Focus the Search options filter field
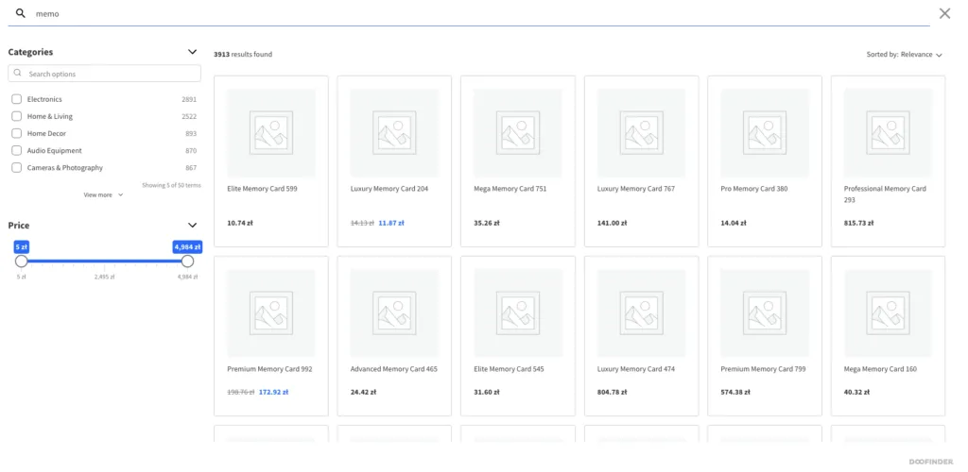The image size is (968, 472). (104, 74)
